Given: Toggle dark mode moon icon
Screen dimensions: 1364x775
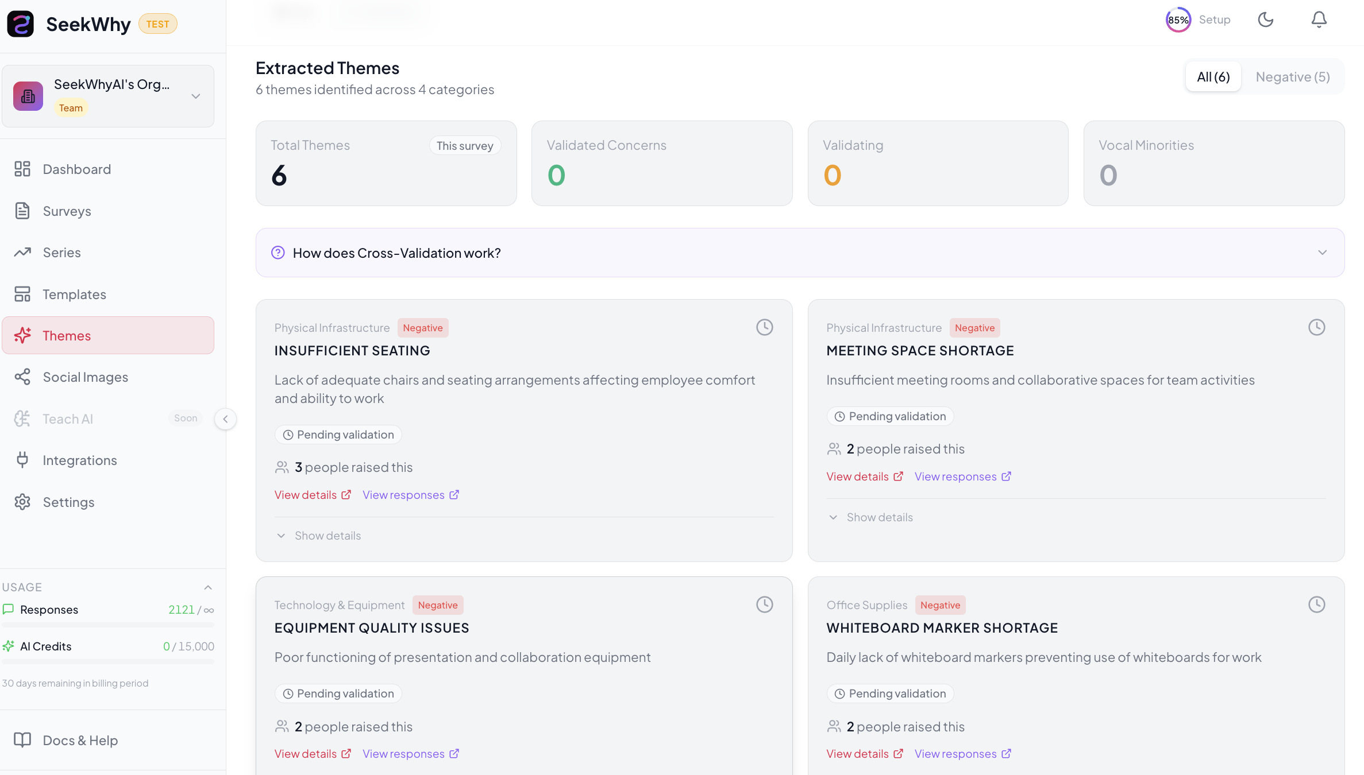Looking at the screenshot, I should pos(1265,20).
